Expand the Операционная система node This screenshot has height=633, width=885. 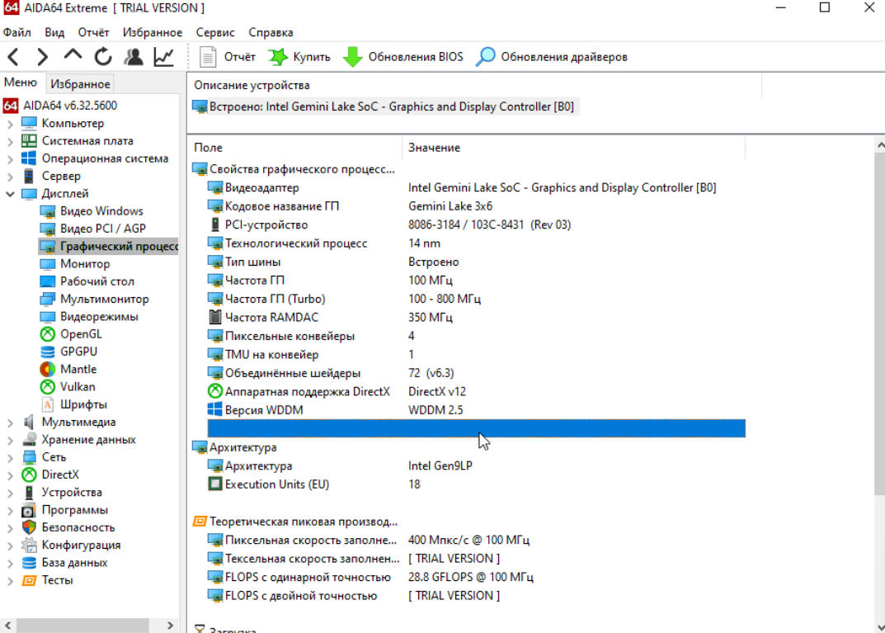coord(10,158)
